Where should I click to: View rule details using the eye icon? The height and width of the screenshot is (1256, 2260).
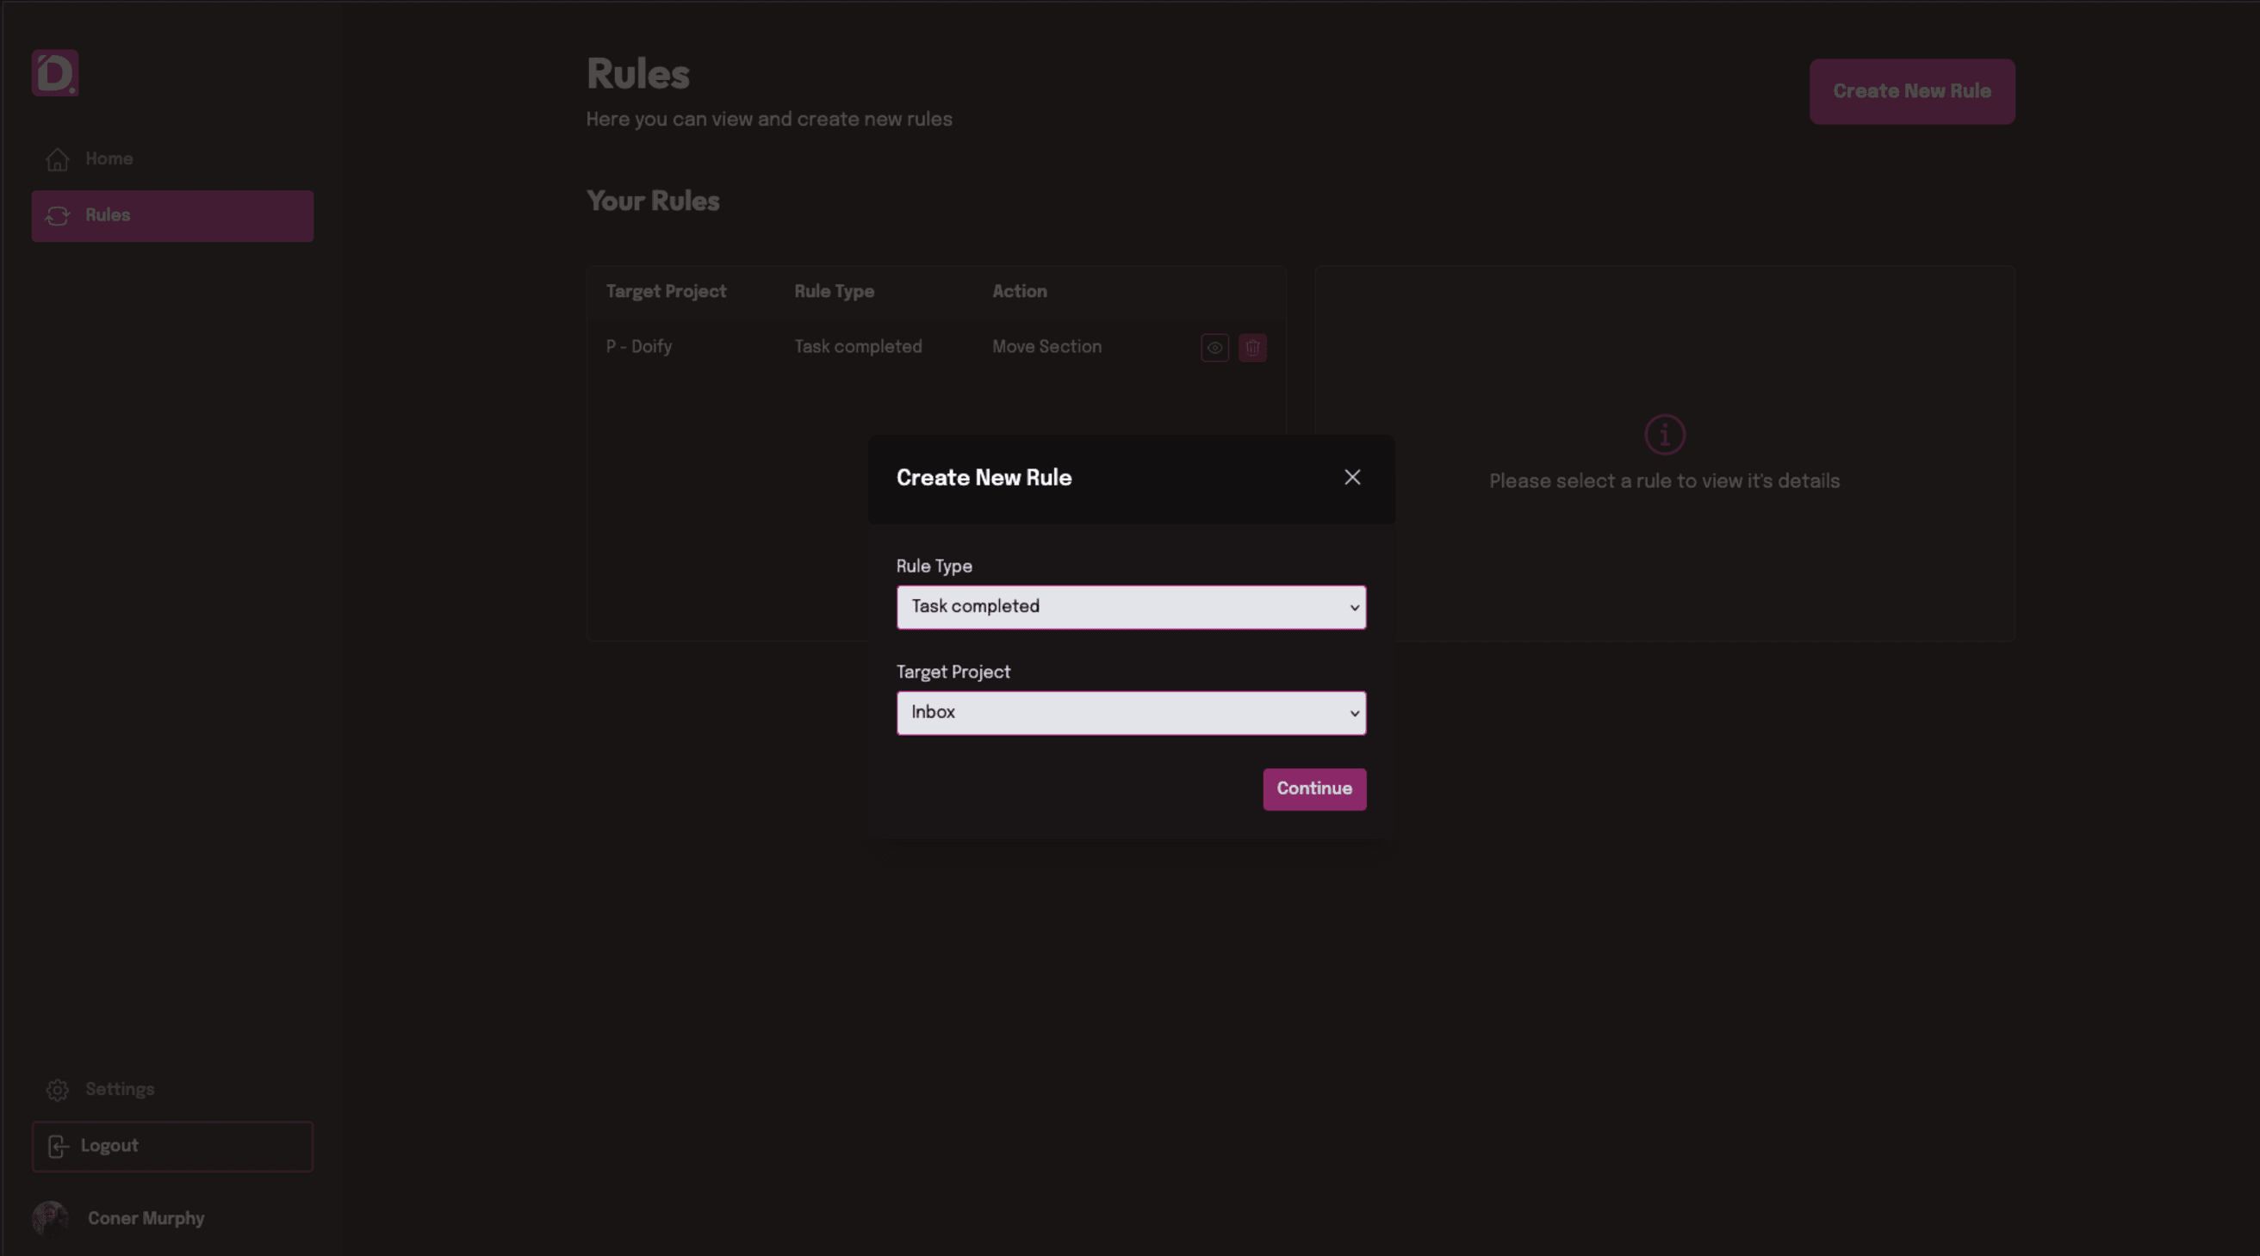(1214, 347)
